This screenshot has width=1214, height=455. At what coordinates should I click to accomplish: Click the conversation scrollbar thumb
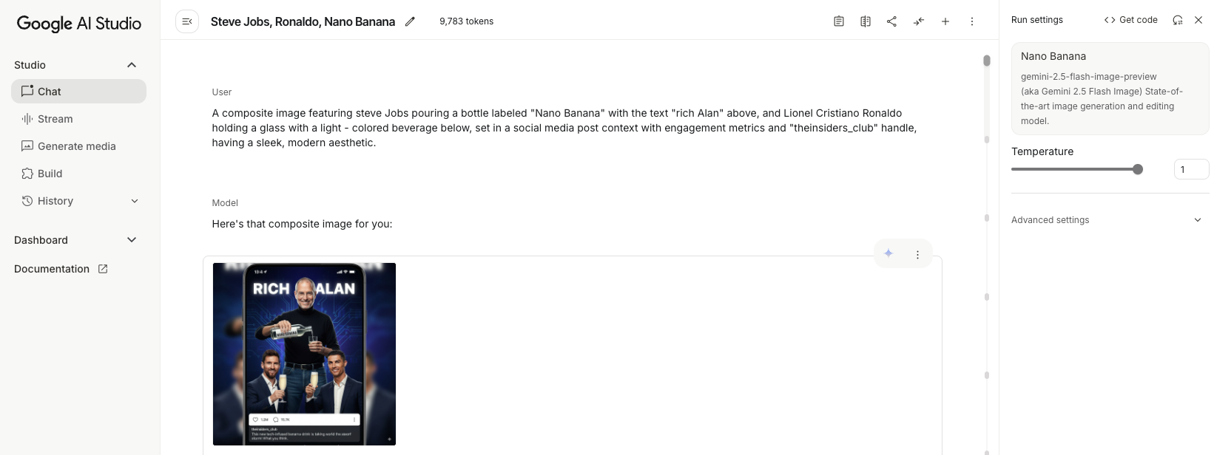click(987, 61)
